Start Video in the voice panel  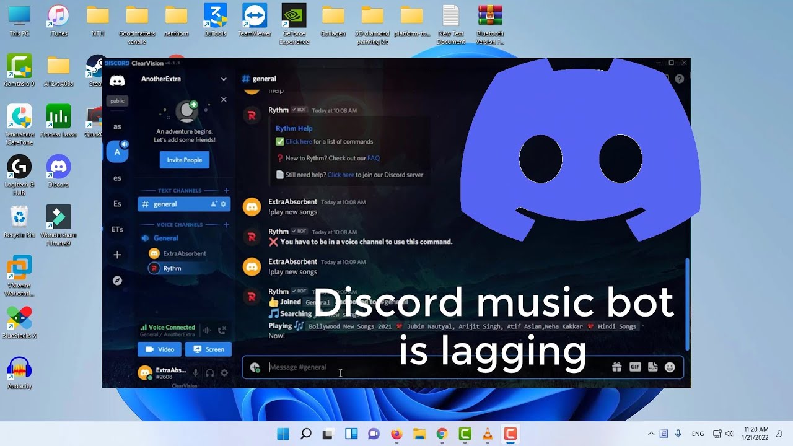click(159, 349)
